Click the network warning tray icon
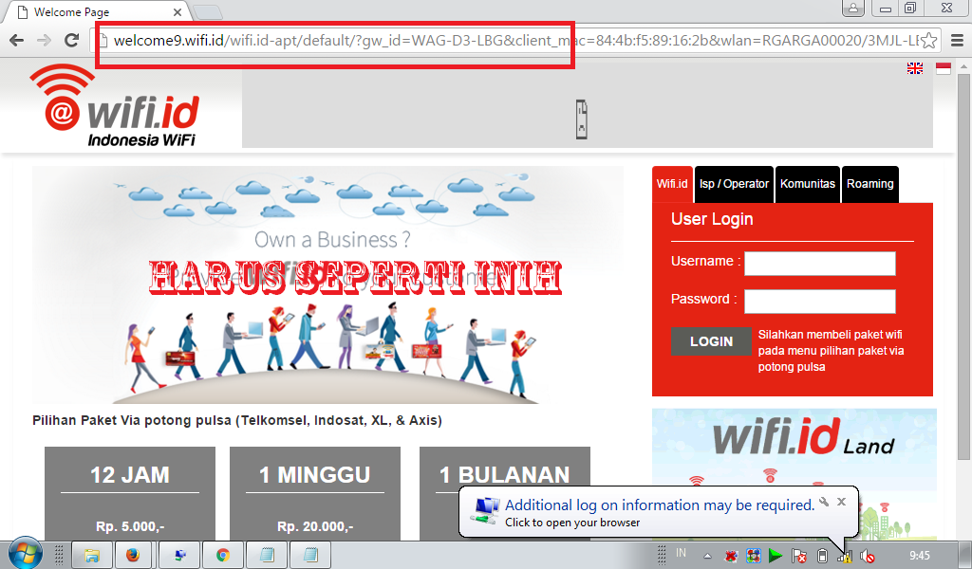The height and width of the screenshot is (569, 972). (x=846, y=556)
